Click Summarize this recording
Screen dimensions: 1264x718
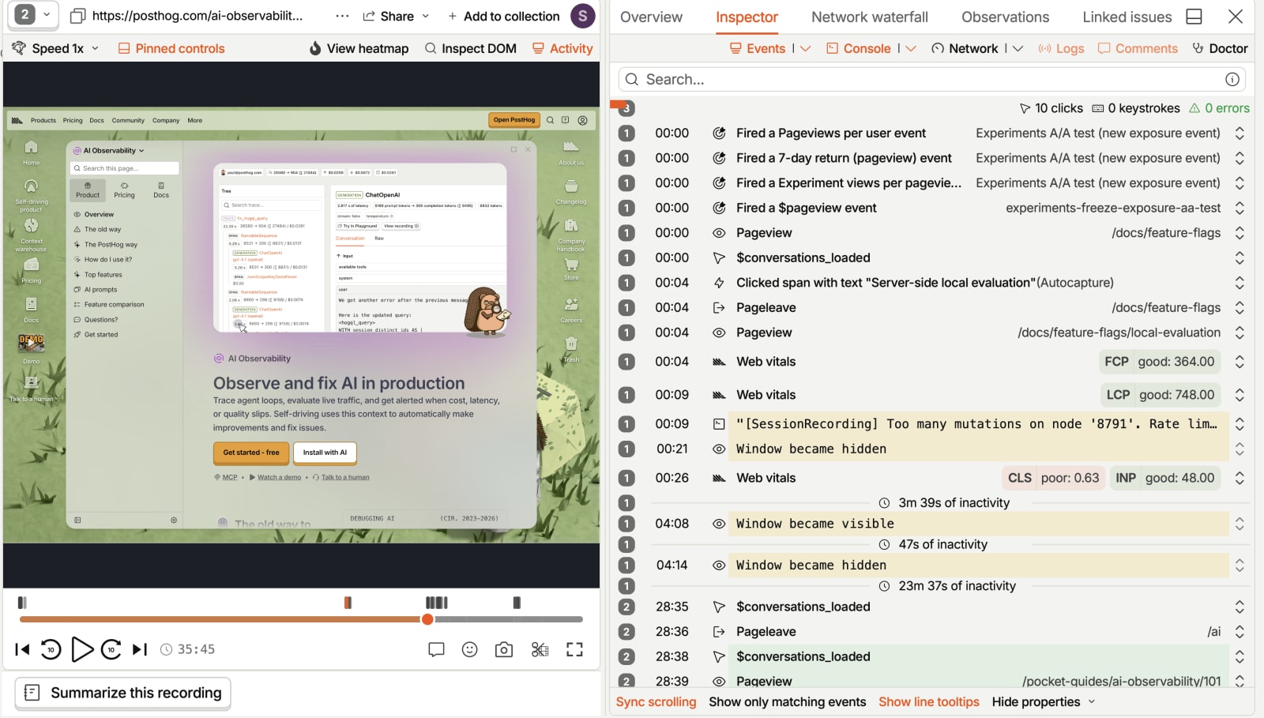click(123, 693)
